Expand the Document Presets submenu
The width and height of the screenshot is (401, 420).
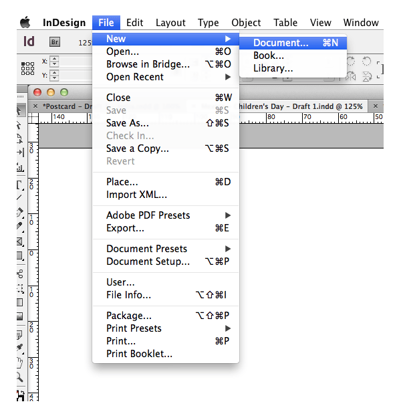click(x=228, y=249)
